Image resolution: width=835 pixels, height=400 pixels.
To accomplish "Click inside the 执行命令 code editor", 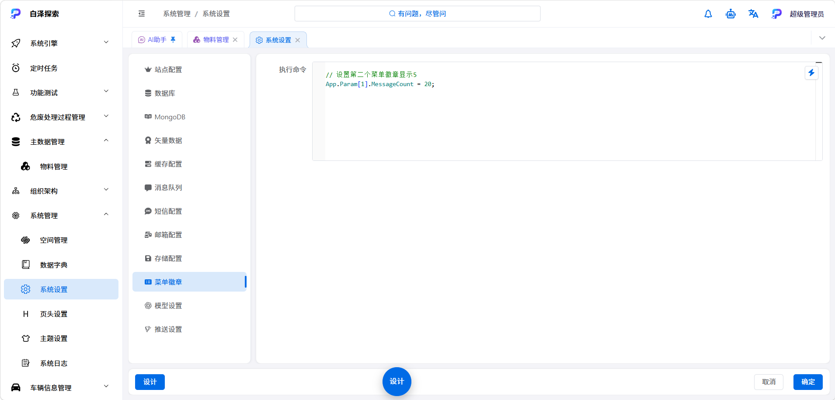I will coord(567,111).
